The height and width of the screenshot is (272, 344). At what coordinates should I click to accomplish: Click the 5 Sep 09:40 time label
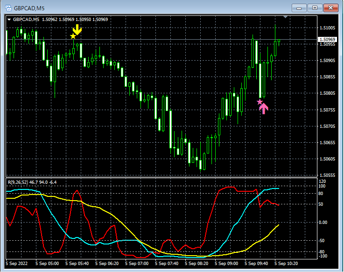[256, 264]
